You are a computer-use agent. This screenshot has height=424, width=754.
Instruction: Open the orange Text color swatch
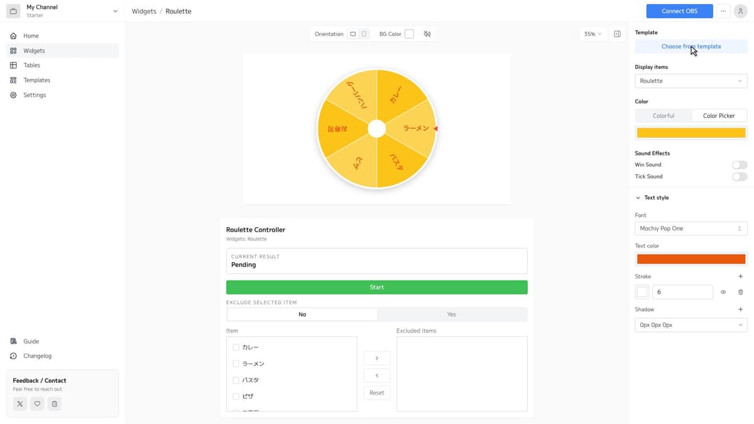click(x=691, y=259)
